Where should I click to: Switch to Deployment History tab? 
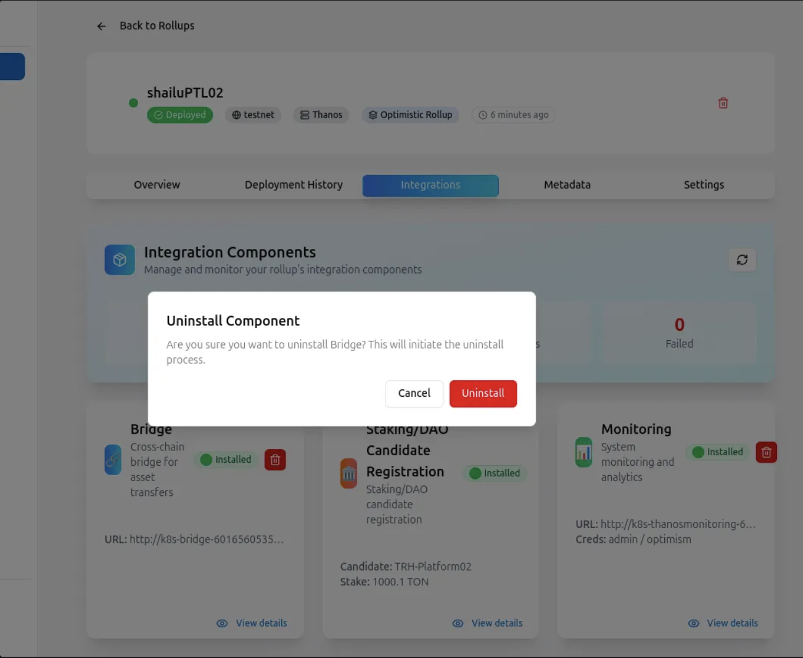(x=294, y=185)
